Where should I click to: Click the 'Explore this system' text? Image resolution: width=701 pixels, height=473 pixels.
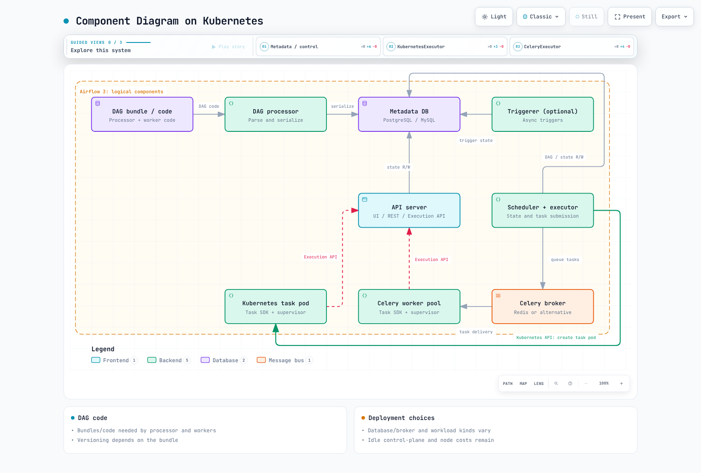pos(101,50)
